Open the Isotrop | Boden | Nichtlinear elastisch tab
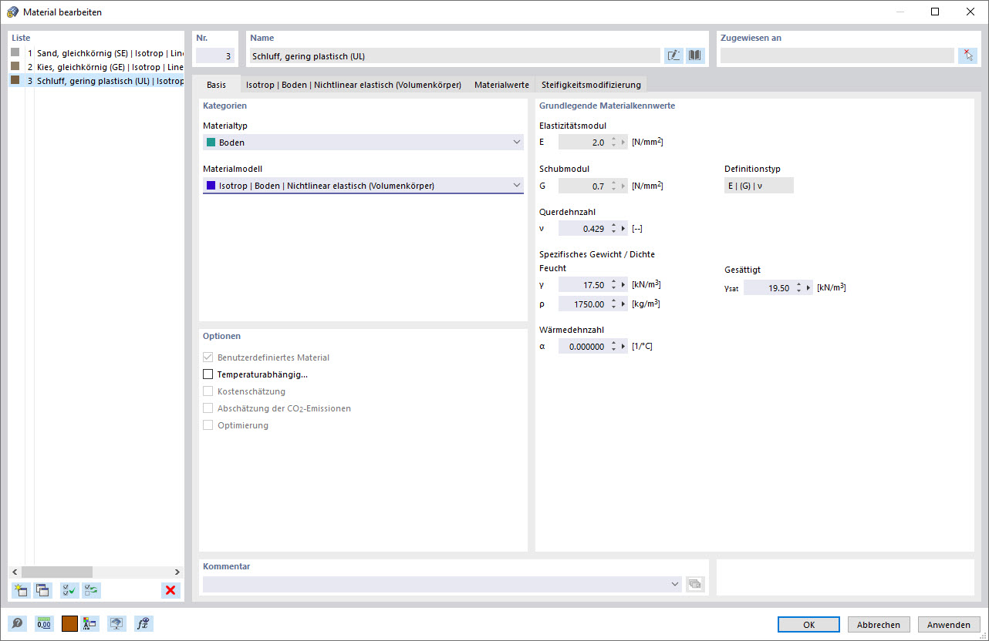The height and width of the screenshot is (641, 989). coord(353,85)
